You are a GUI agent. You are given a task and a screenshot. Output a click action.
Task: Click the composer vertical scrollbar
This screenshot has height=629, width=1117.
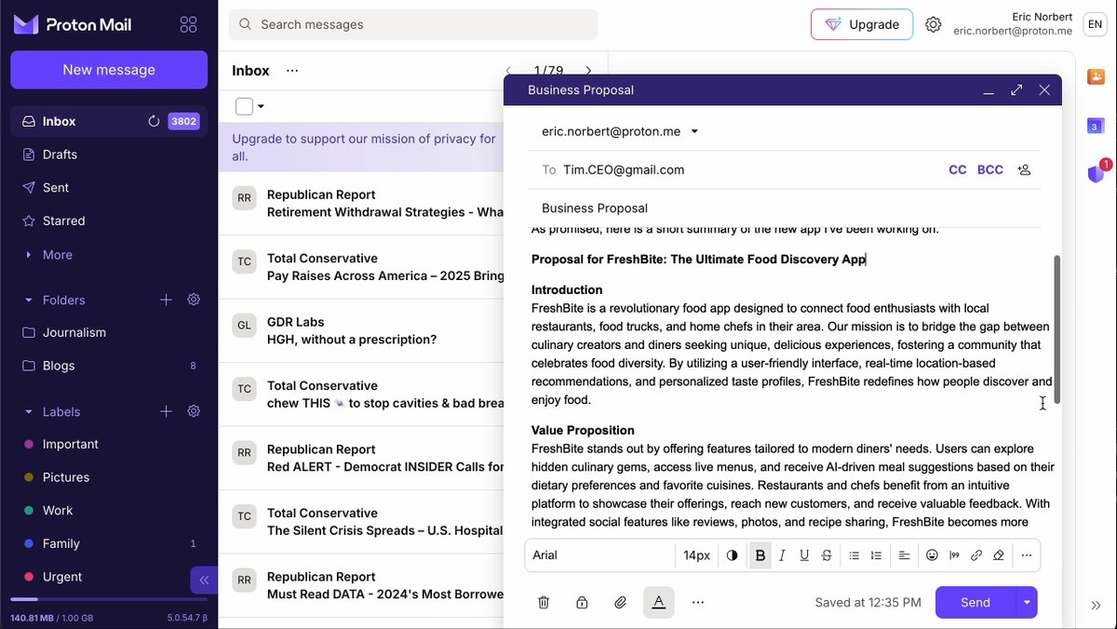point(1056,329)
